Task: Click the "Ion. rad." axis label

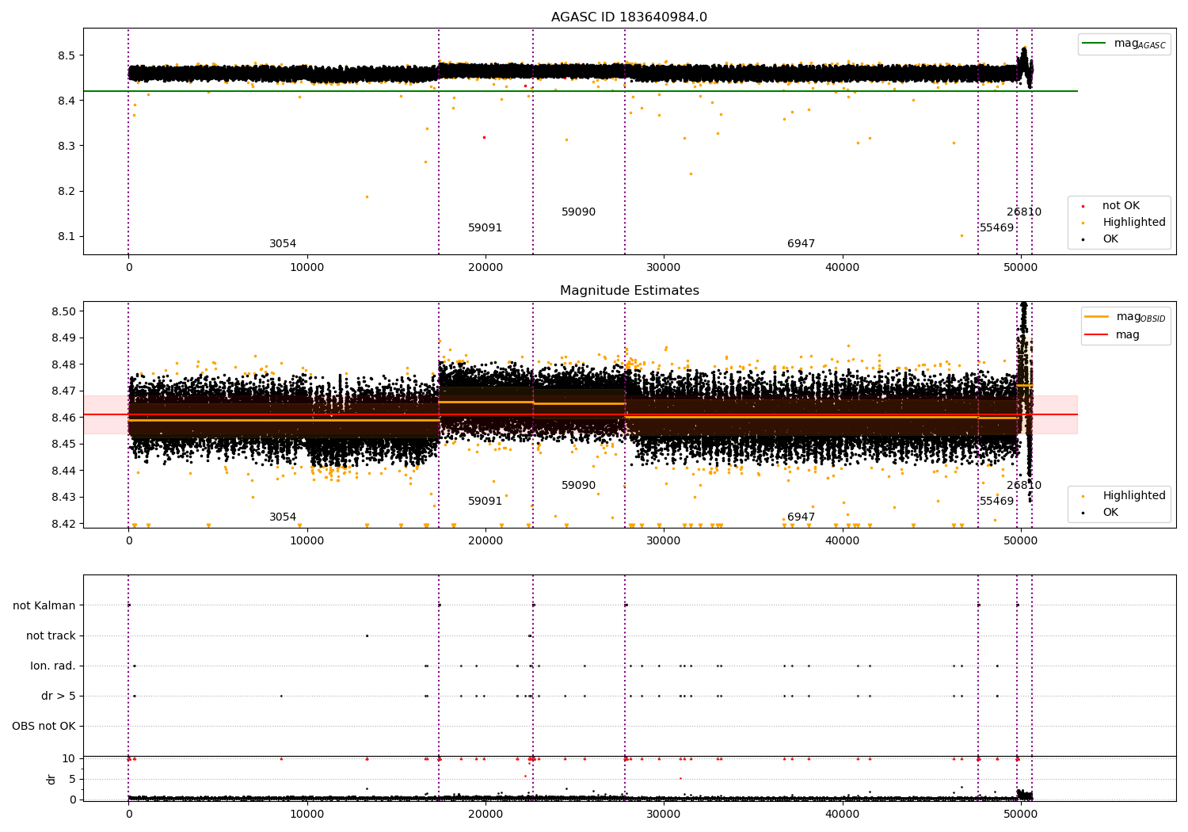Action: click(x=53, y=666)
